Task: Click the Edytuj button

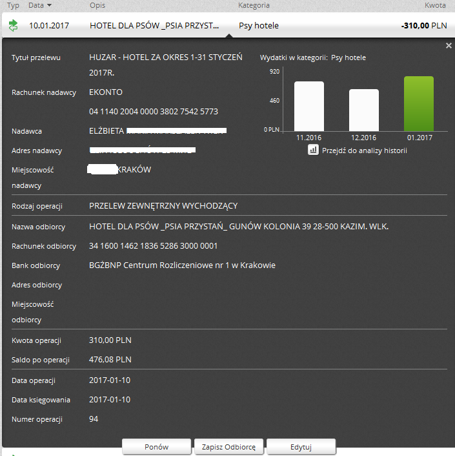Action: 301,447
